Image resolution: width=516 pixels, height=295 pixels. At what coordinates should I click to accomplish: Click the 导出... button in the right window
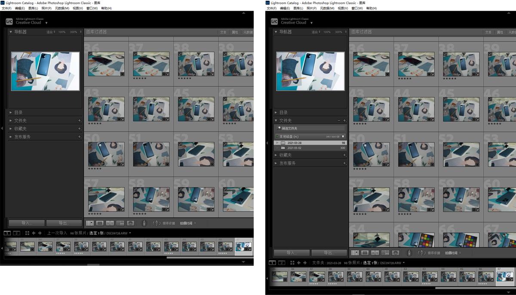(x=329, y=253)
